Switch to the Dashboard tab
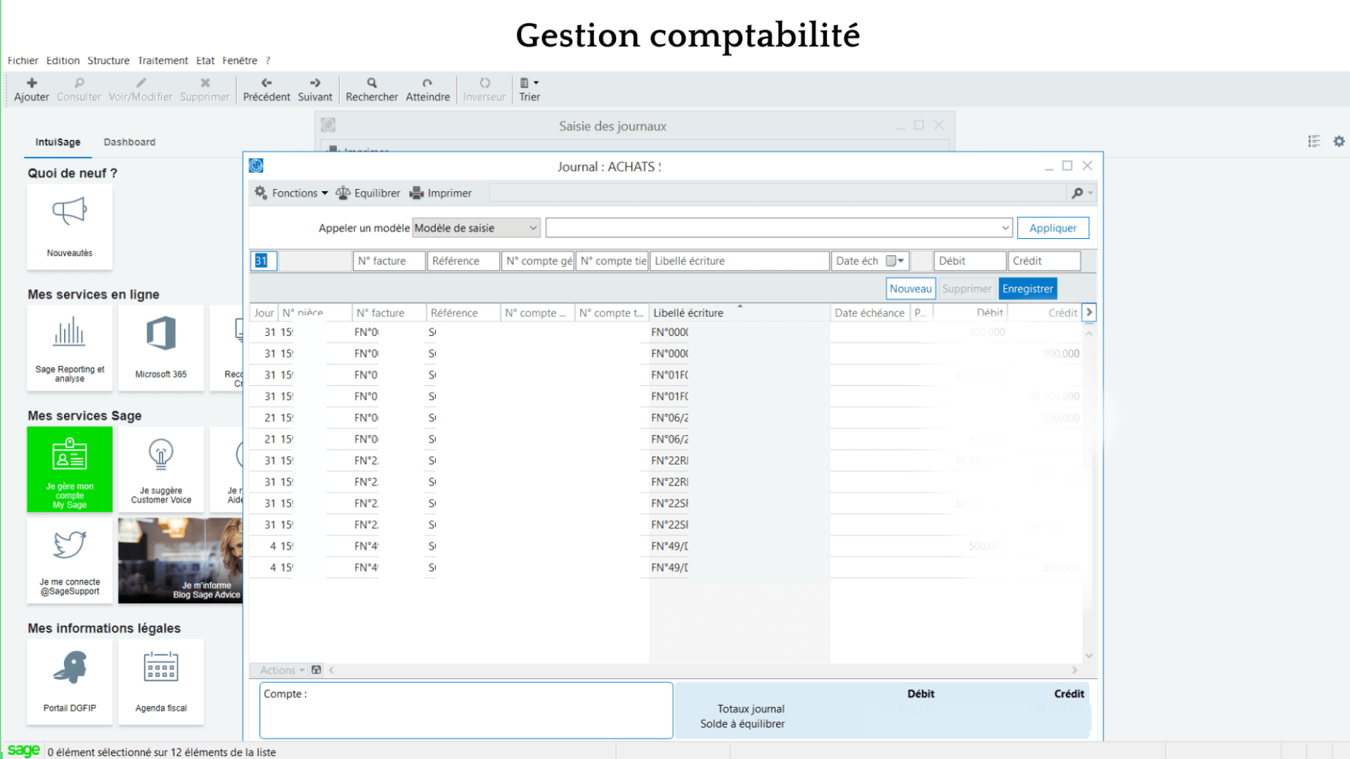Image resolution: width=1350 pixels, height=759 pixels. (x=129, y=142)
